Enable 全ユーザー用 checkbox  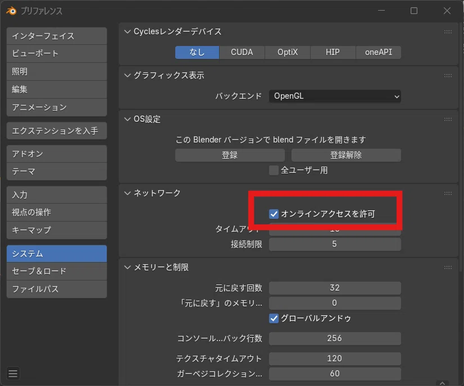[274, 170]
